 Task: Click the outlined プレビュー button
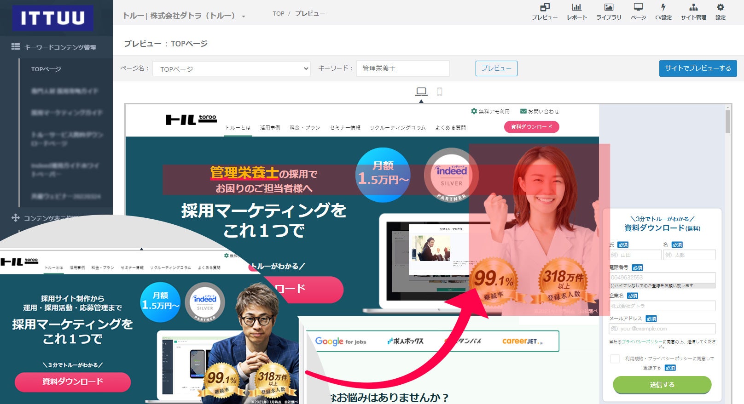496,68
